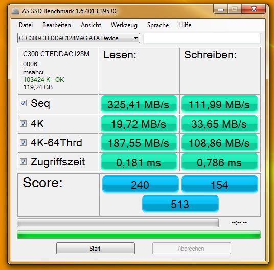Maximize the benchmark window
This screenshot has width=274, height=270.
(235, 9)
